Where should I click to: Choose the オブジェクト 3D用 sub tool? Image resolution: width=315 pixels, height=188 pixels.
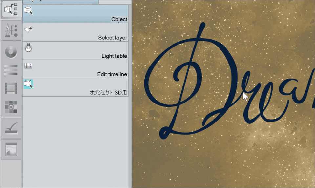[x=75, y=87]
